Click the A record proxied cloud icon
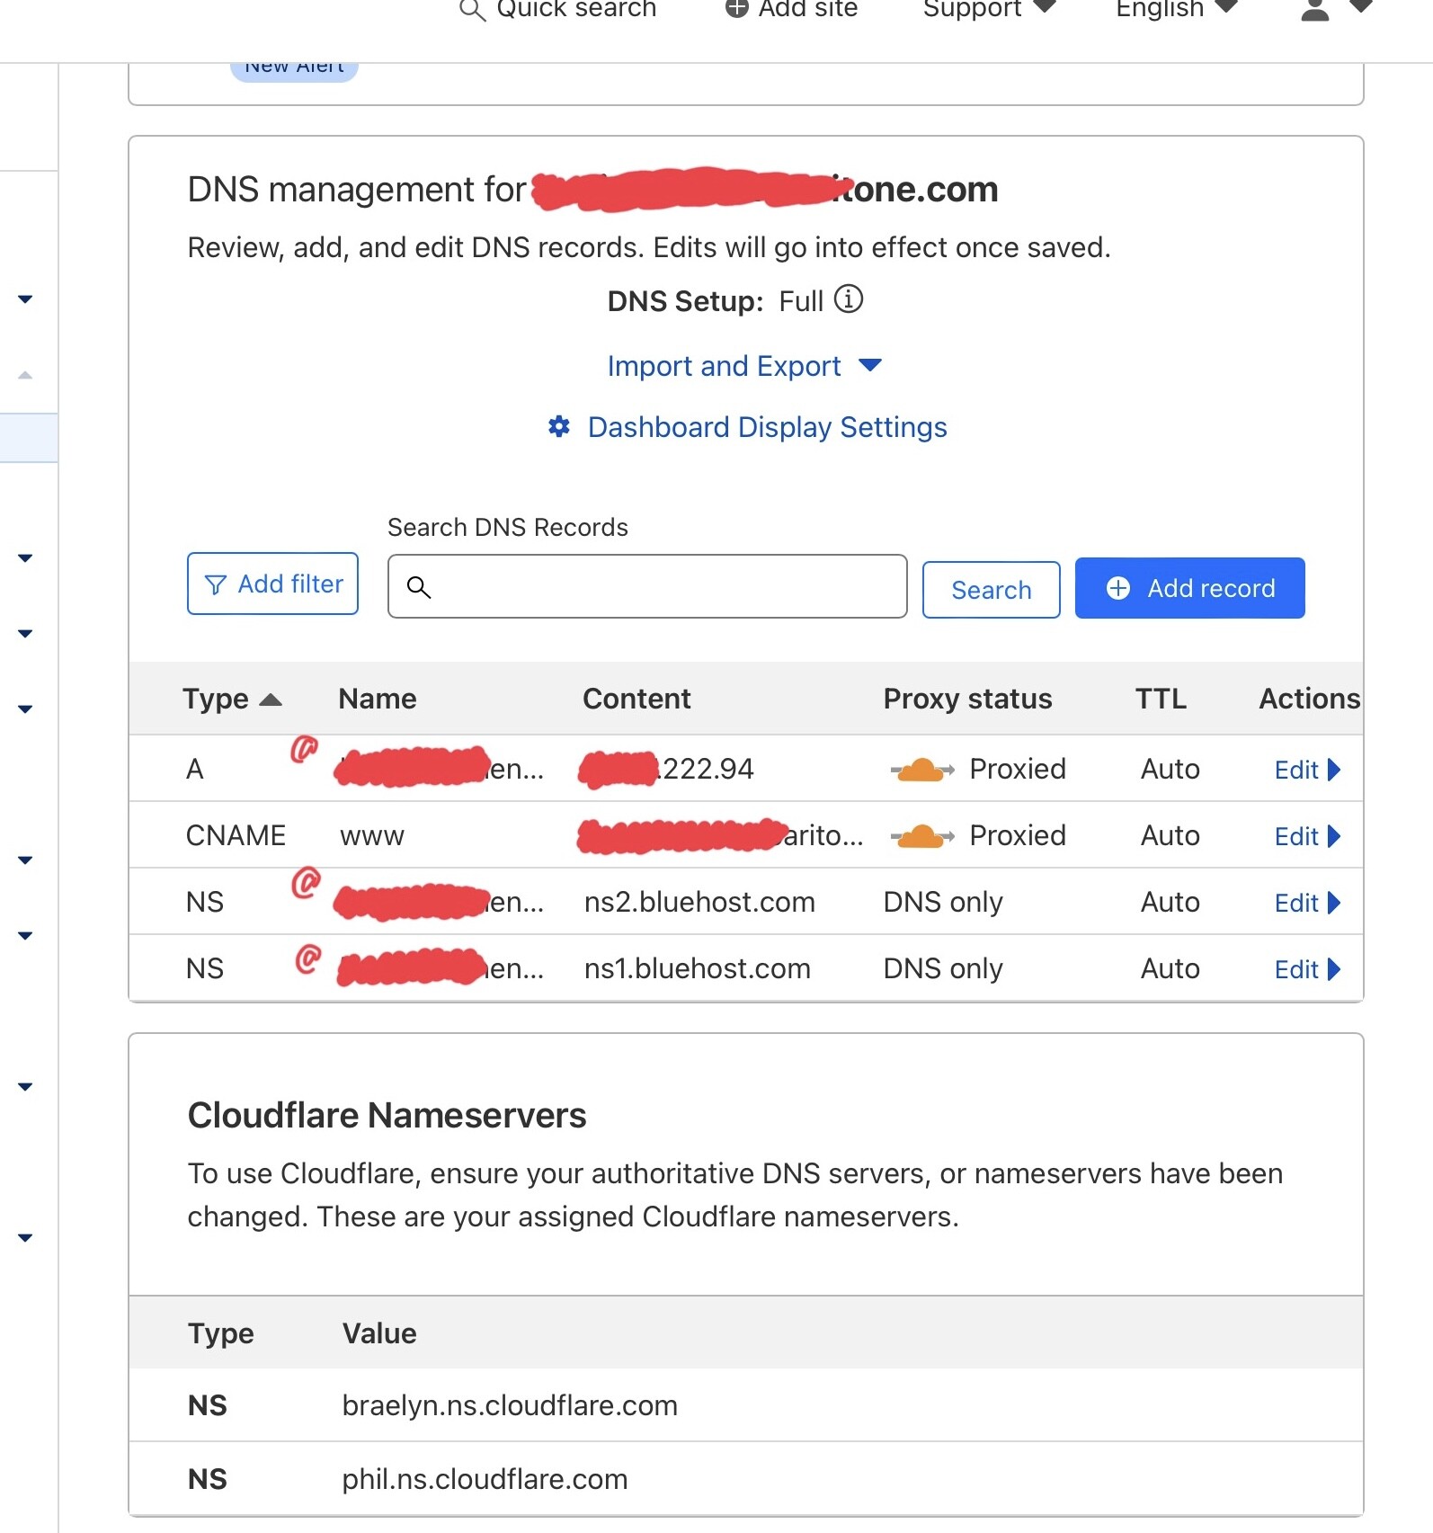 [x=921, y=770]
